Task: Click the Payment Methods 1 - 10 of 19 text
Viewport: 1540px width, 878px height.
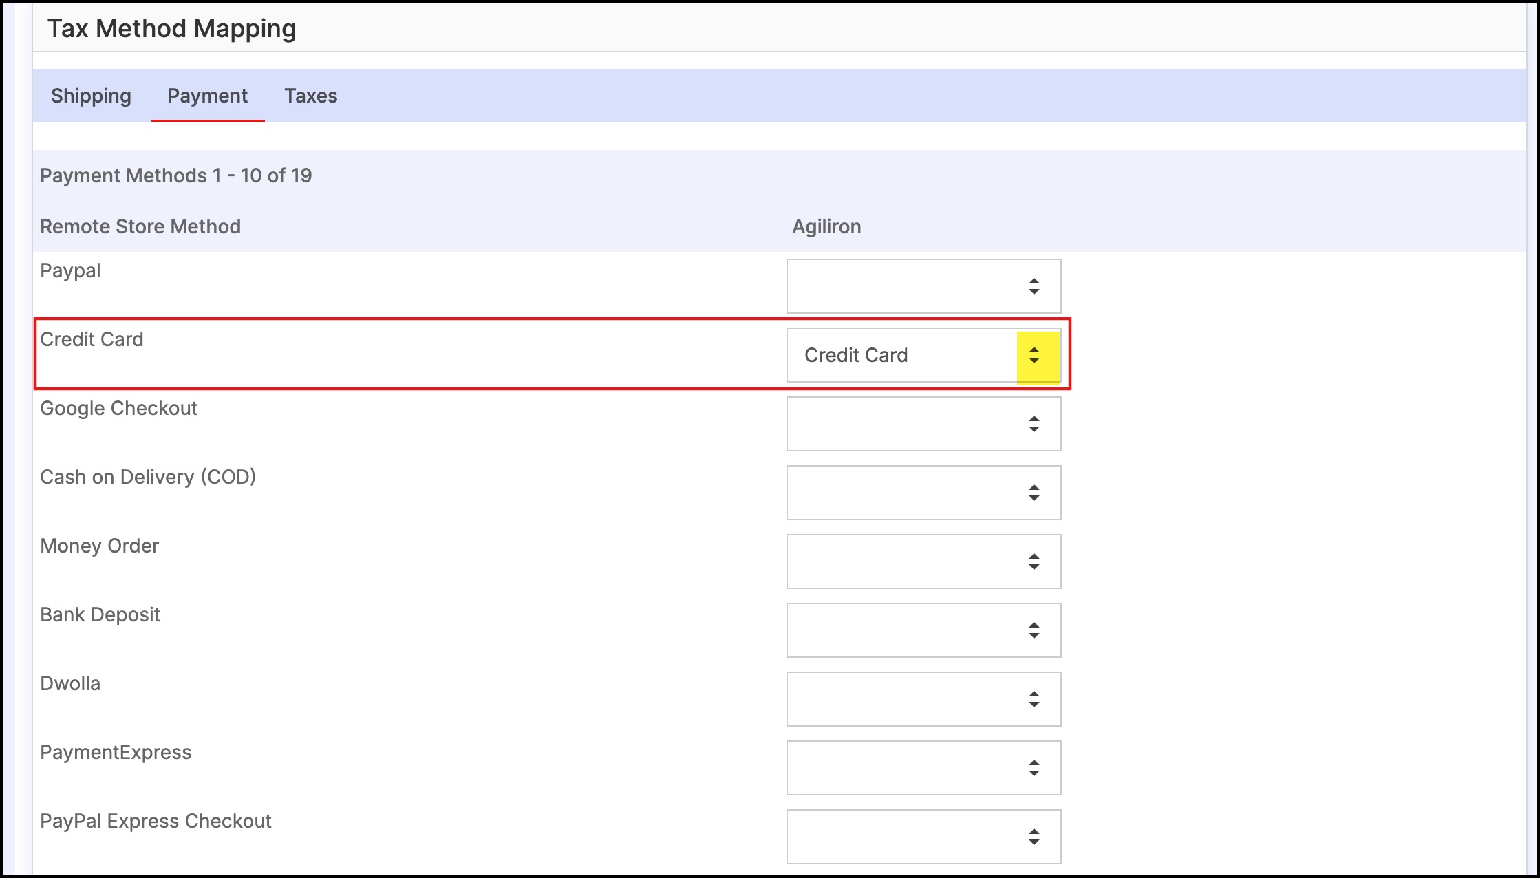Action: [175, 175]
